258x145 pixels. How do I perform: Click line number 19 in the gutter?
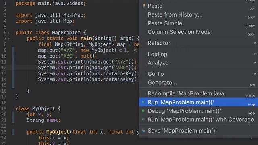(x=4, y=108)
